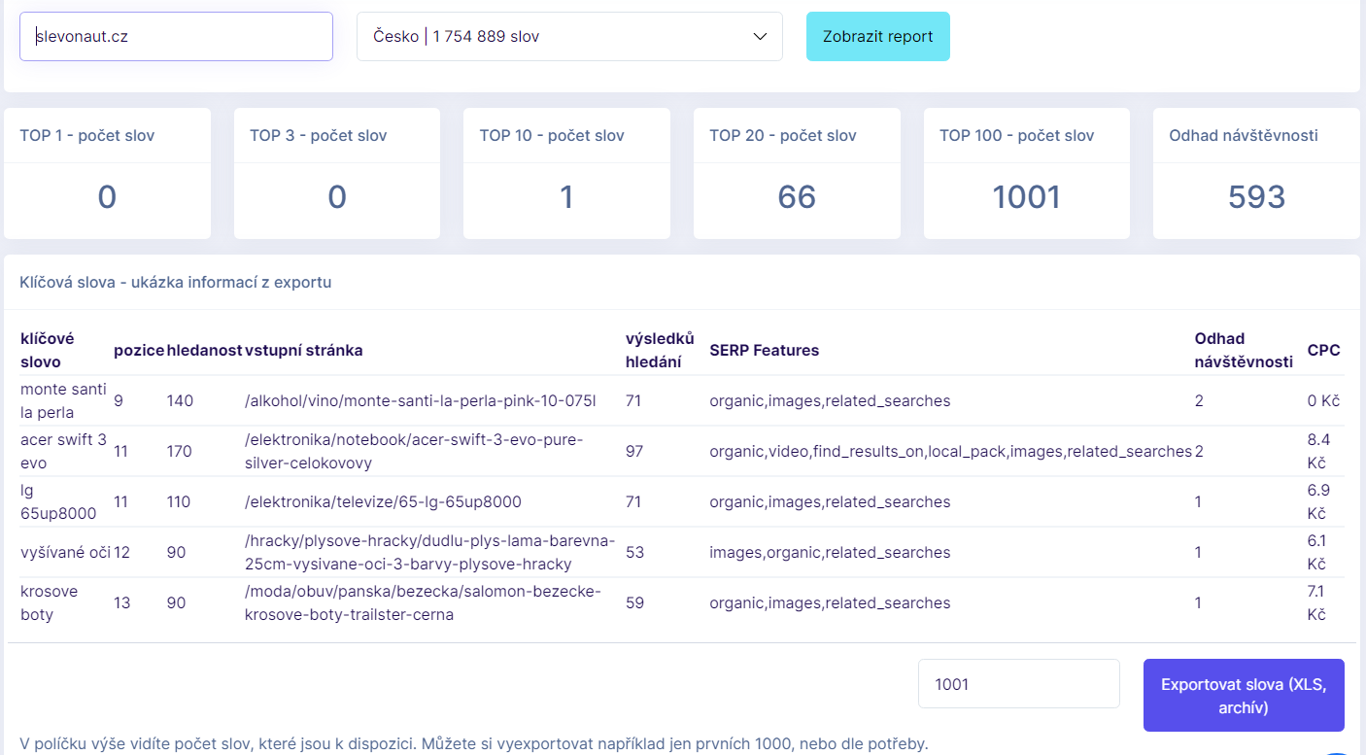Select the TOP 1 počet slov card
This screenshot has width=1366, height=755.
click(x=107, y=174)
